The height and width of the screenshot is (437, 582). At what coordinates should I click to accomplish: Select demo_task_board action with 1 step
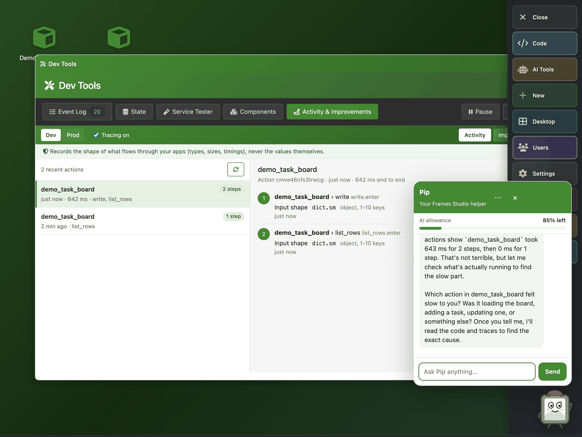pos(143,221)
